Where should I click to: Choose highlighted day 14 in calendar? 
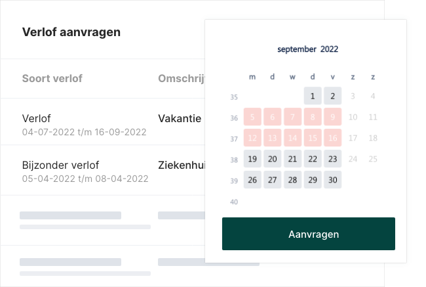pyautogui.click(x=292, y=138)
